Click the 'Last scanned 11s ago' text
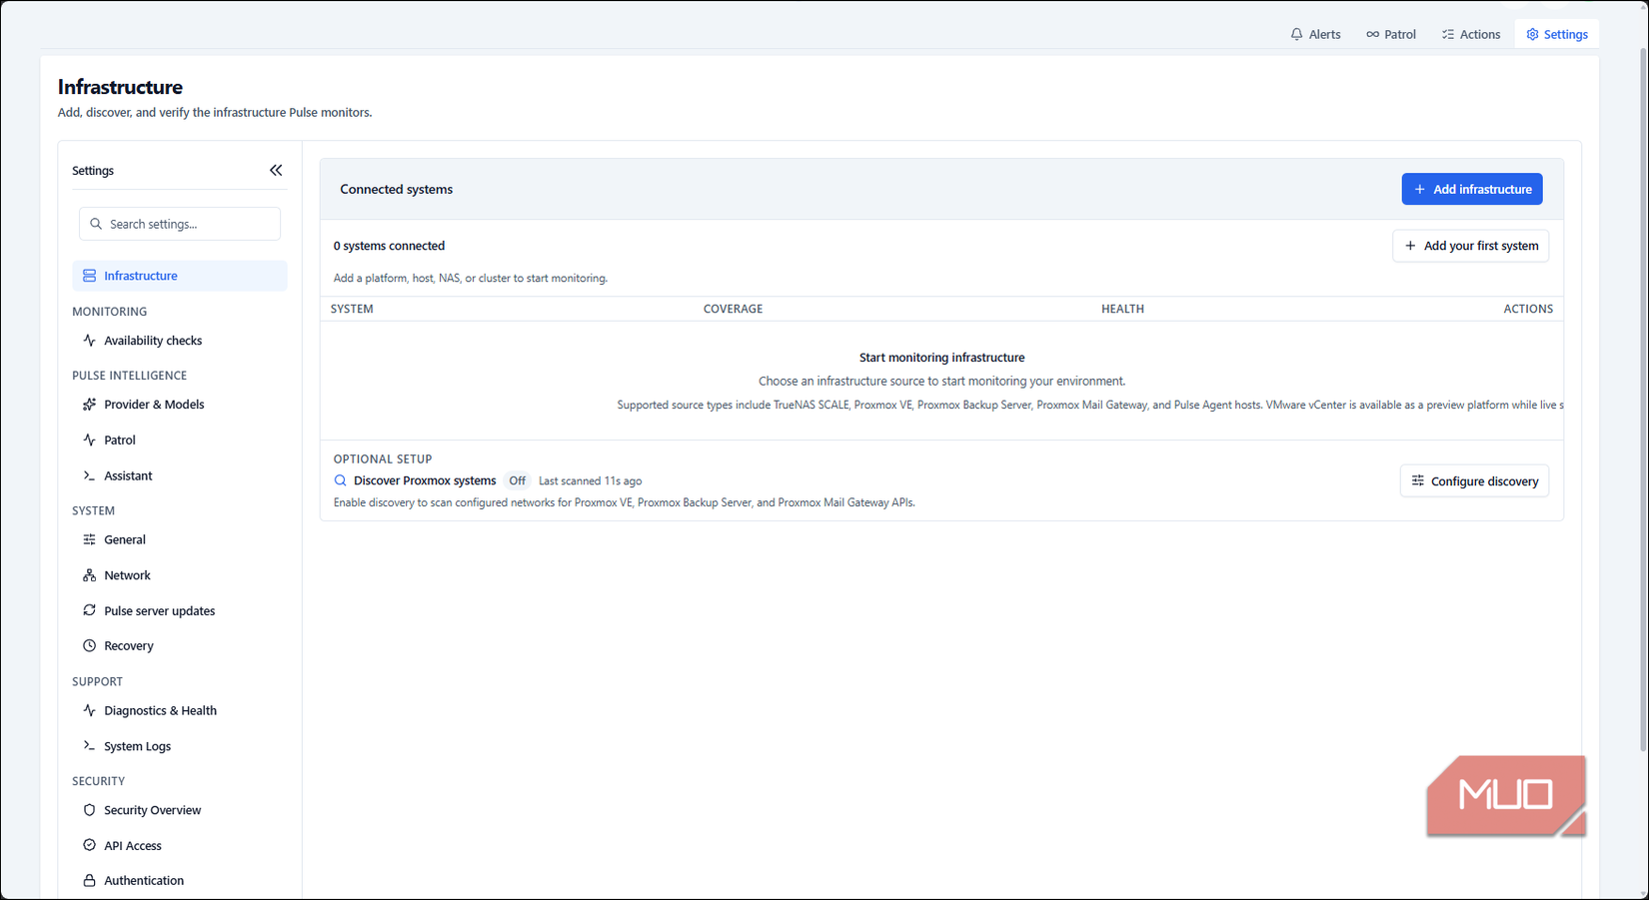The image size is (1649, 900). point(590,480)
